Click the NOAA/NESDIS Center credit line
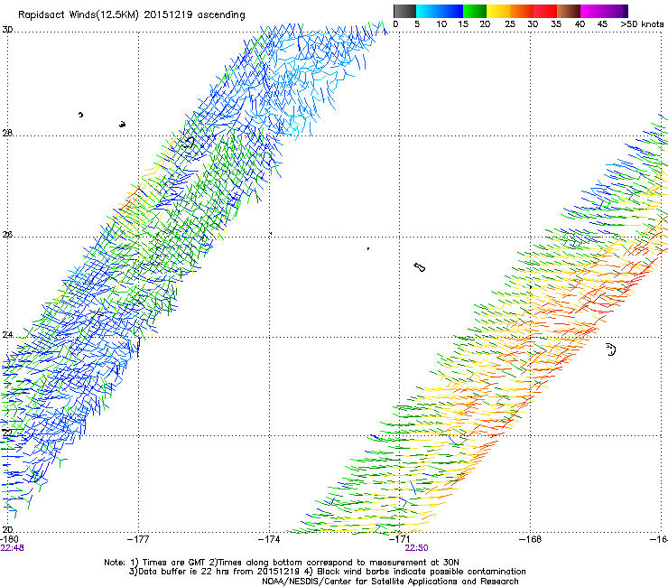Image resolution: width=668 pixels, height=587 pixels. click(390, 582)
